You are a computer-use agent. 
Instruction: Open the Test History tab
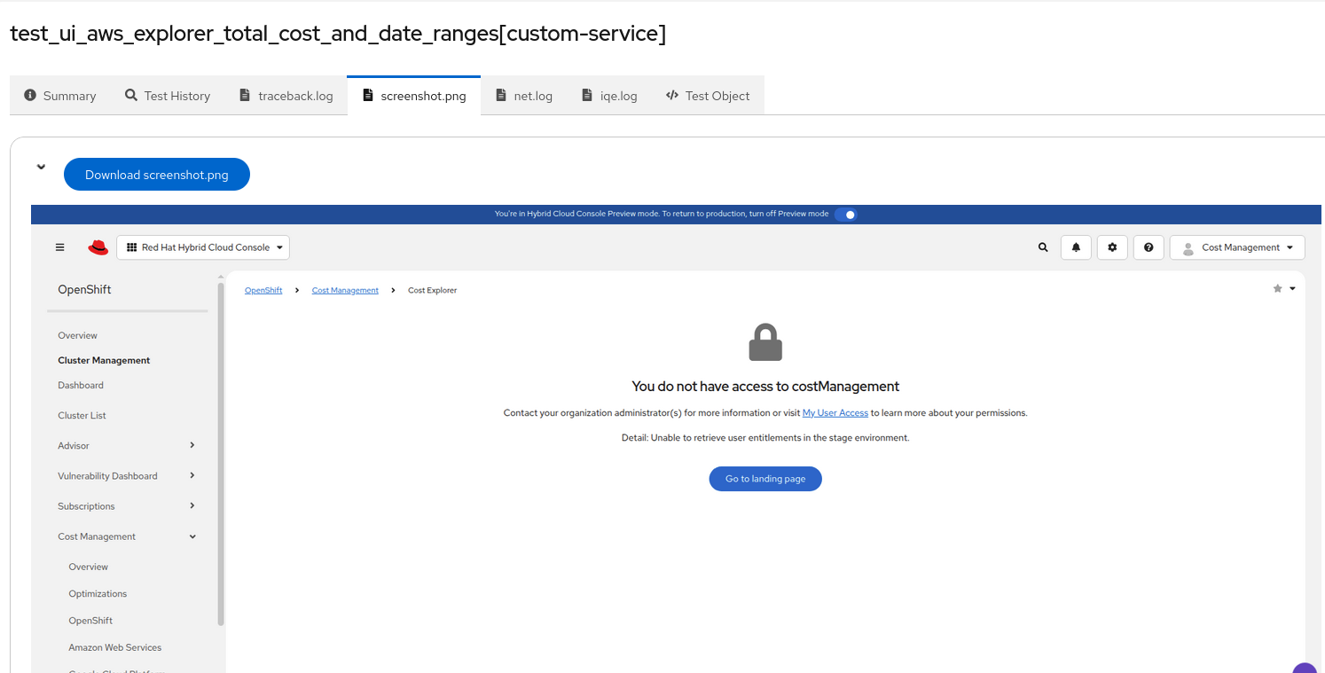[x=168, y=96]
